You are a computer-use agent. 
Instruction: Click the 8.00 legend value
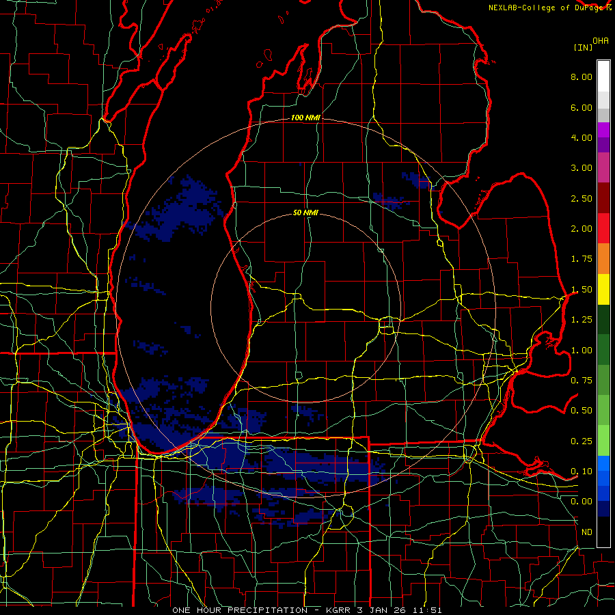(582, 77)
